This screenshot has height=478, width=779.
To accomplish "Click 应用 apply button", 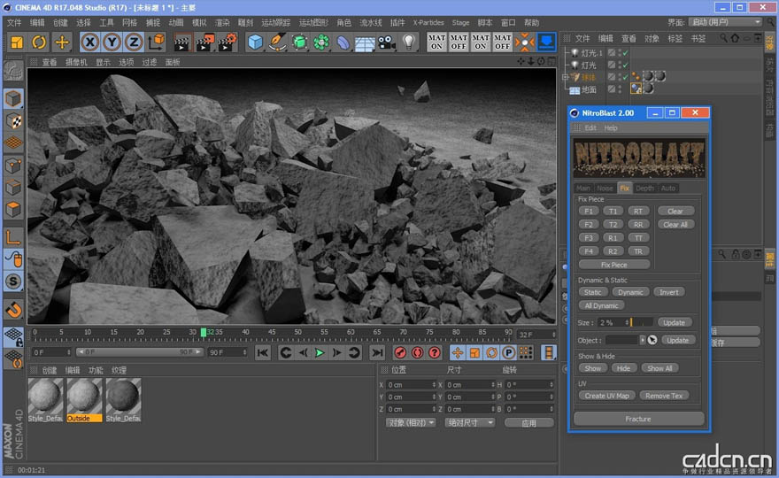I will pos(528,423).
